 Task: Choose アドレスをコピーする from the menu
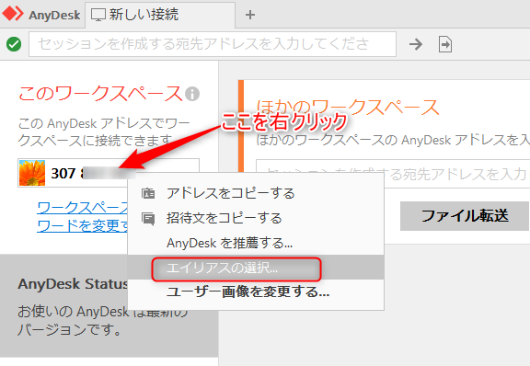256,194
